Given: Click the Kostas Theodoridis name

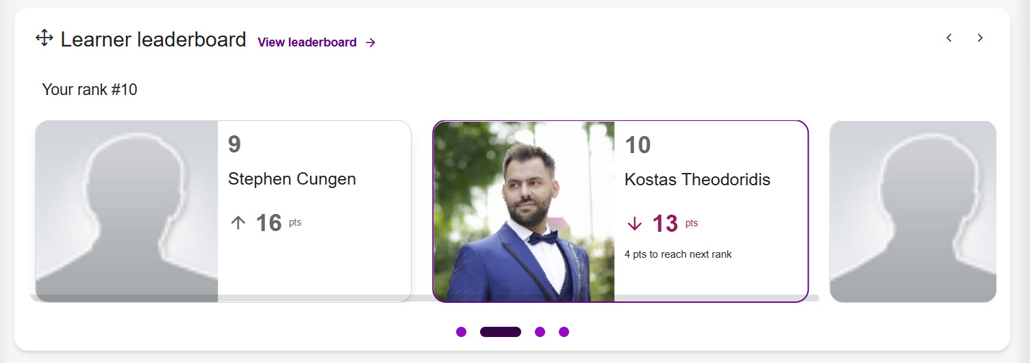Looking at the screenshot, I should coord(697,180).
